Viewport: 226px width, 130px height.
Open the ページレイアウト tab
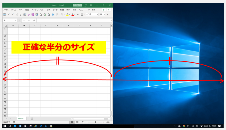(x=37, y=10)
